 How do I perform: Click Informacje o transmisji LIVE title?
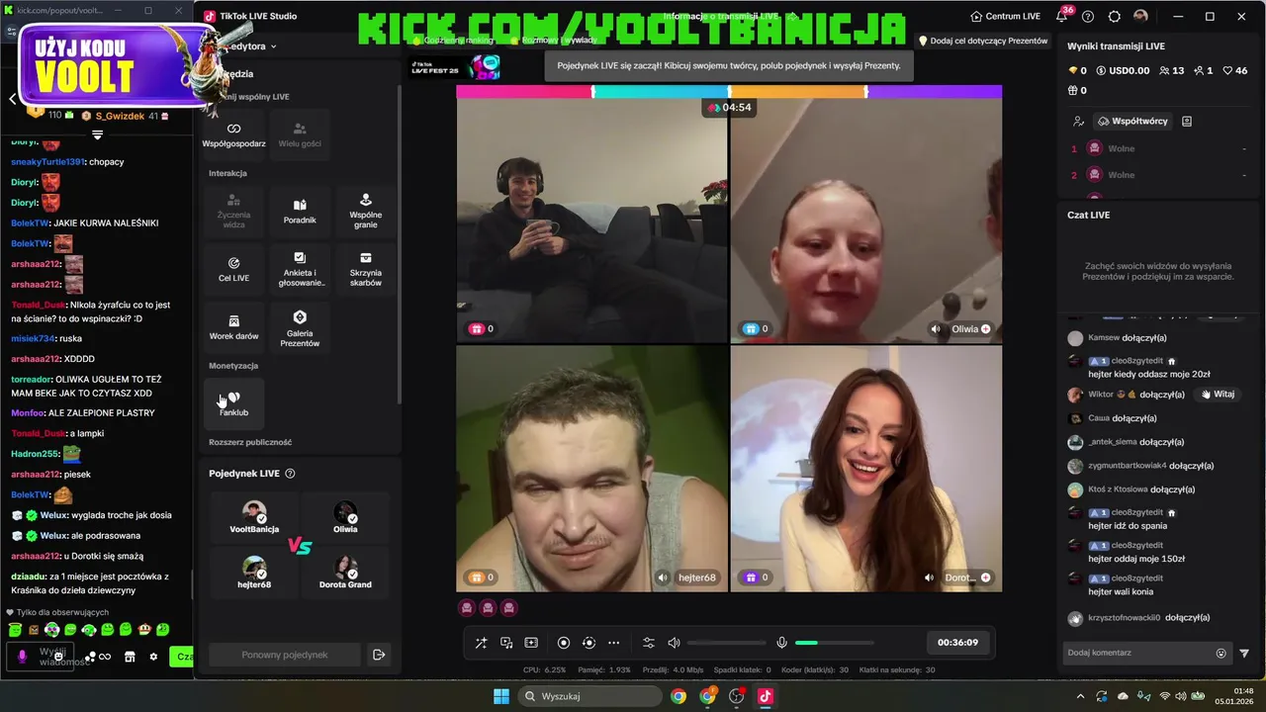(721, 17)
